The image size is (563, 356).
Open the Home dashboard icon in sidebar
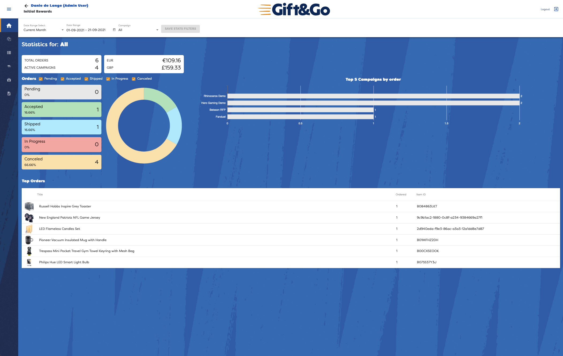9,26
